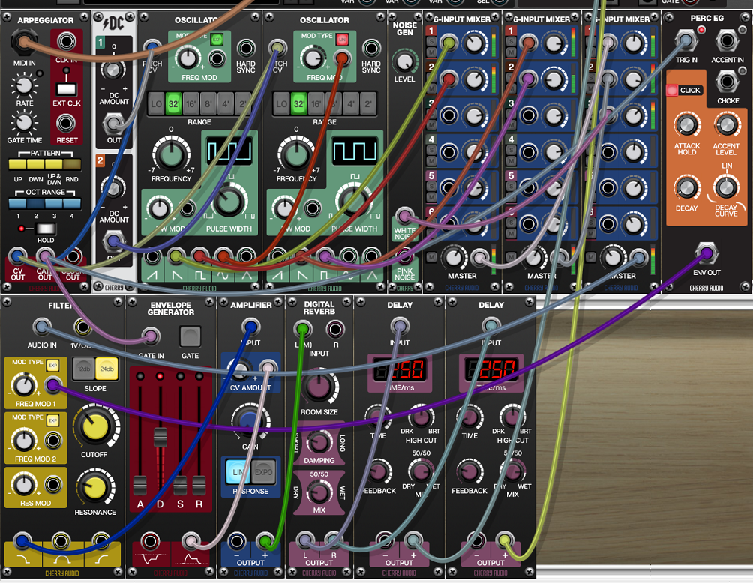Image resolution: width=753 pixels, height=583 pixels.
Task: Select the LIN amplifier response
Action: pyautogui.click(x=238, y=472)
